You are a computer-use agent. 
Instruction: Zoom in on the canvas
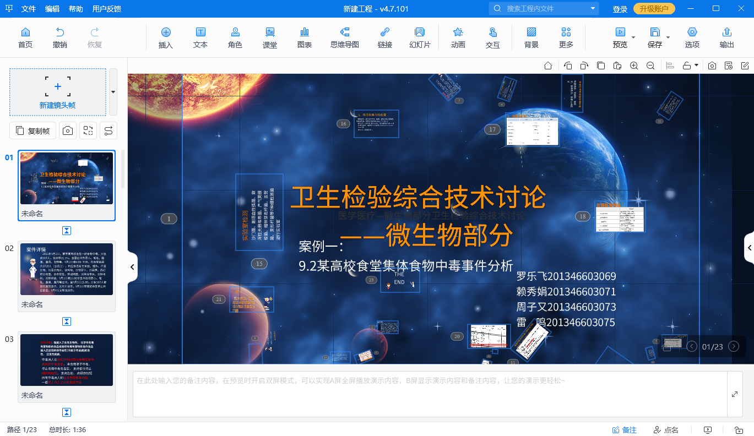(634, 66)
